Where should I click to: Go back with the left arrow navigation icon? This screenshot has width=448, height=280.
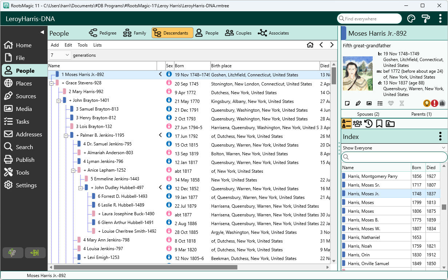click(321, 45)
